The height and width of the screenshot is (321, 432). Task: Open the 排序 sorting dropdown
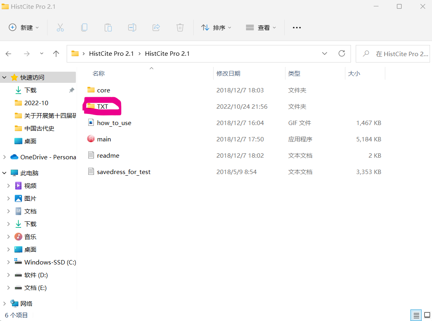pyautogui.click(x=216, y=27)
